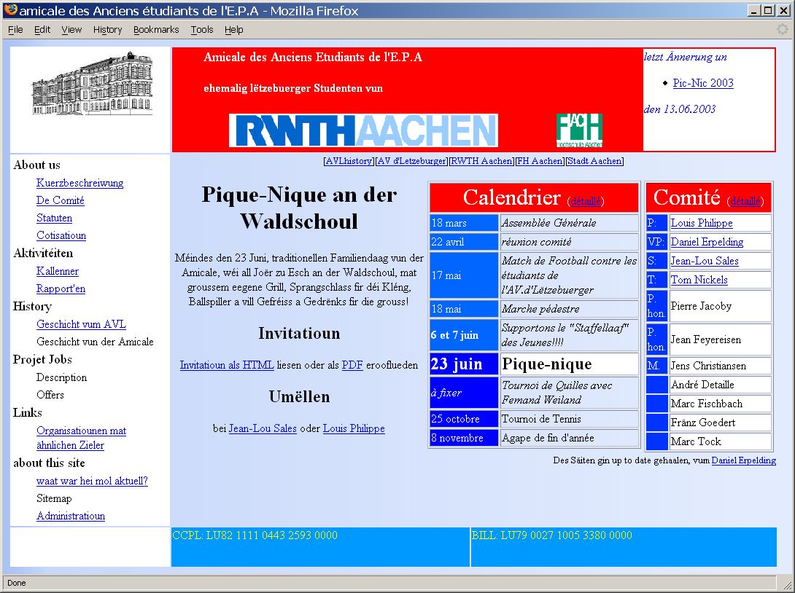Screen dimensions: 795x593
Task: Open the Comité détaillé link
Action: point(745,201)
